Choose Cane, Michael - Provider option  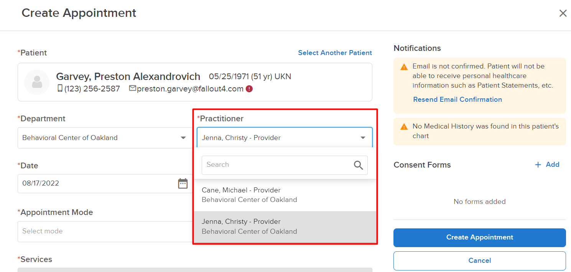(x=285, y=195)
